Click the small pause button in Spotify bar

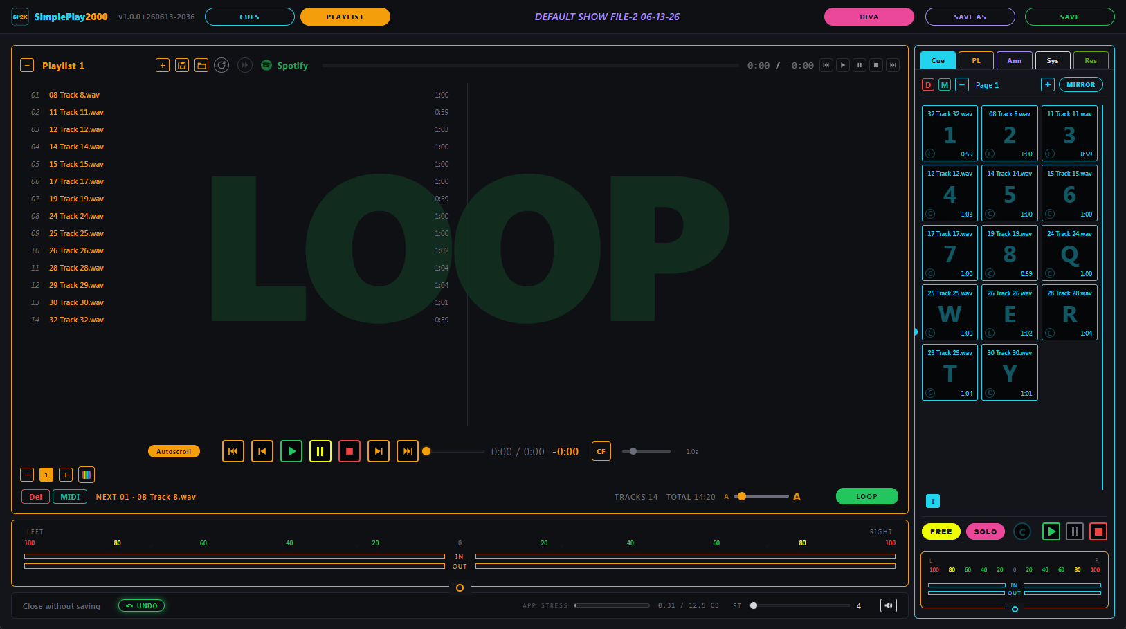(860, 65)
